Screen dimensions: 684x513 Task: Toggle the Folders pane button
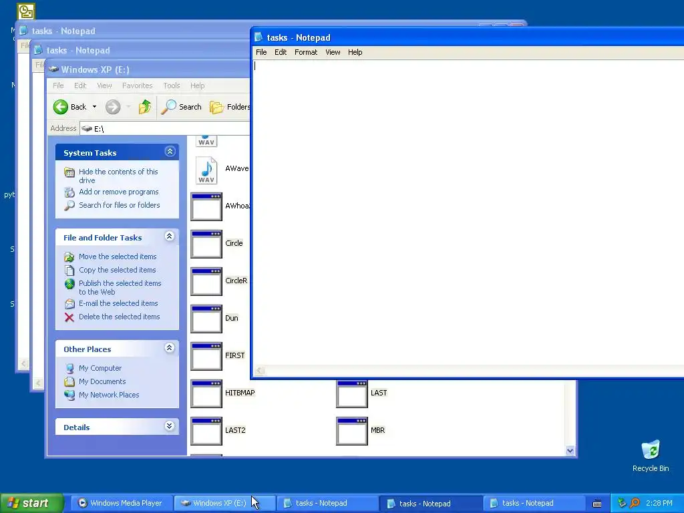(230, 107)
